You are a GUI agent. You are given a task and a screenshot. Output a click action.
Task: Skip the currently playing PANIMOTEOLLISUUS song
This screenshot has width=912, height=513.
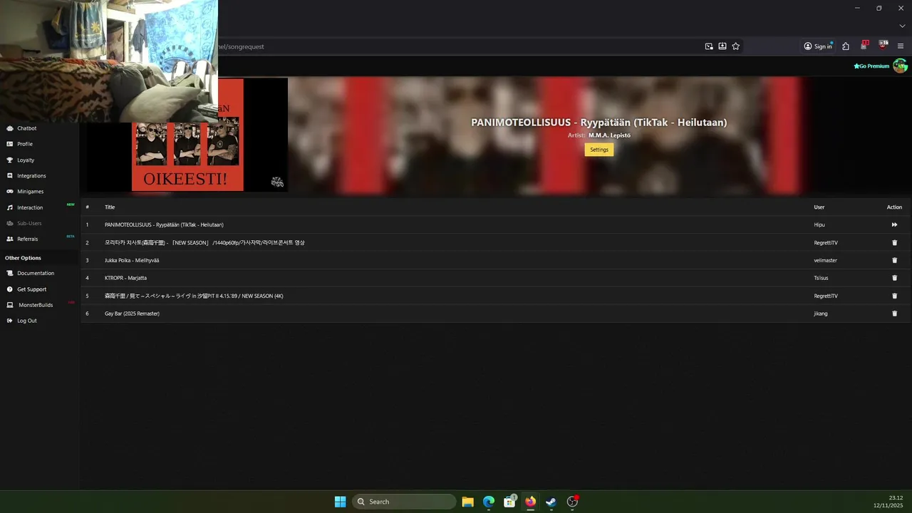[x=894, y=224]
